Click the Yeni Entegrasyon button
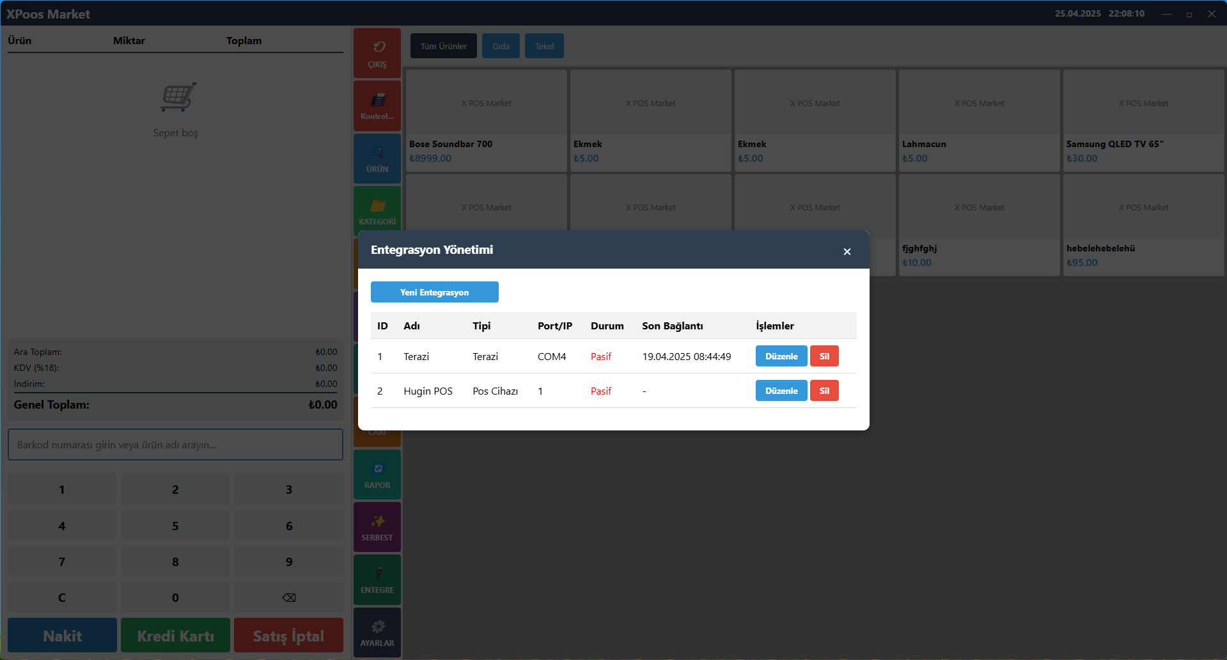 434,292
